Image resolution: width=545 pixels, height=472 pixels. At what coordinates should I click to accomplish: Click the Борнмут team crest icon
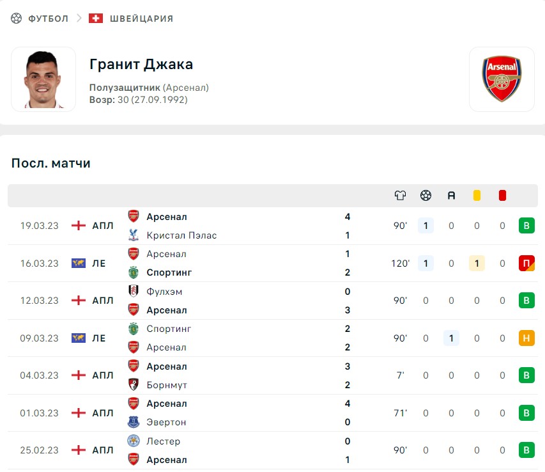pyautogui.click(x=134, y=385)
